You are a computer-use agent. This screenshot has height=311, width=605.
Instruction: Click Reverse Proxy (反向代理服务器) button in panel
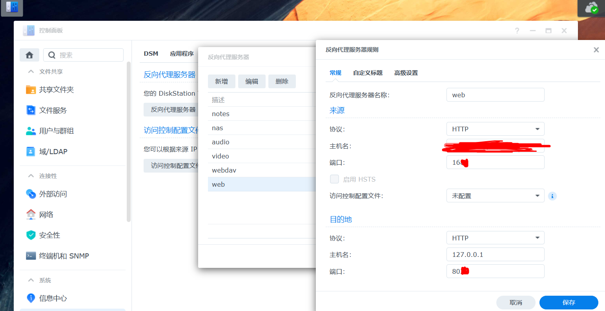click(171, 109)
